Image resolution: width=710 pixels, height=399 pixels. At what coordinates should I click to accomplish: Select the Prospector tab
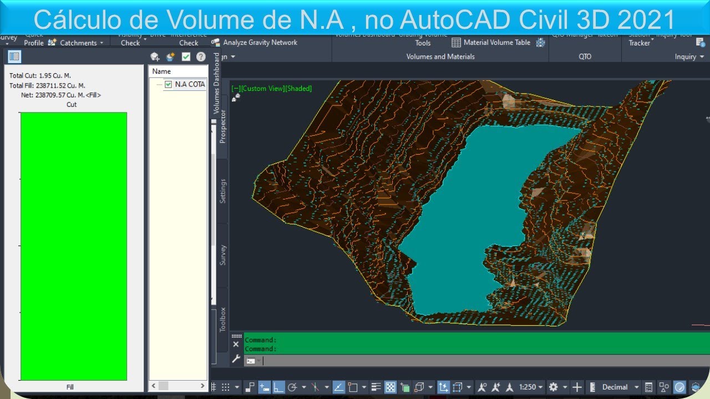222,126
